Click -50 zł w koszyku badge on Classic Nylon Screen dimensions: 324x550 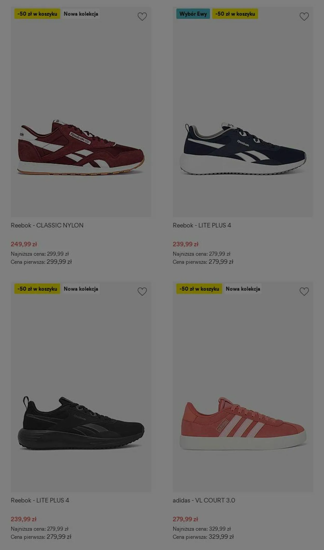[37, 14]
